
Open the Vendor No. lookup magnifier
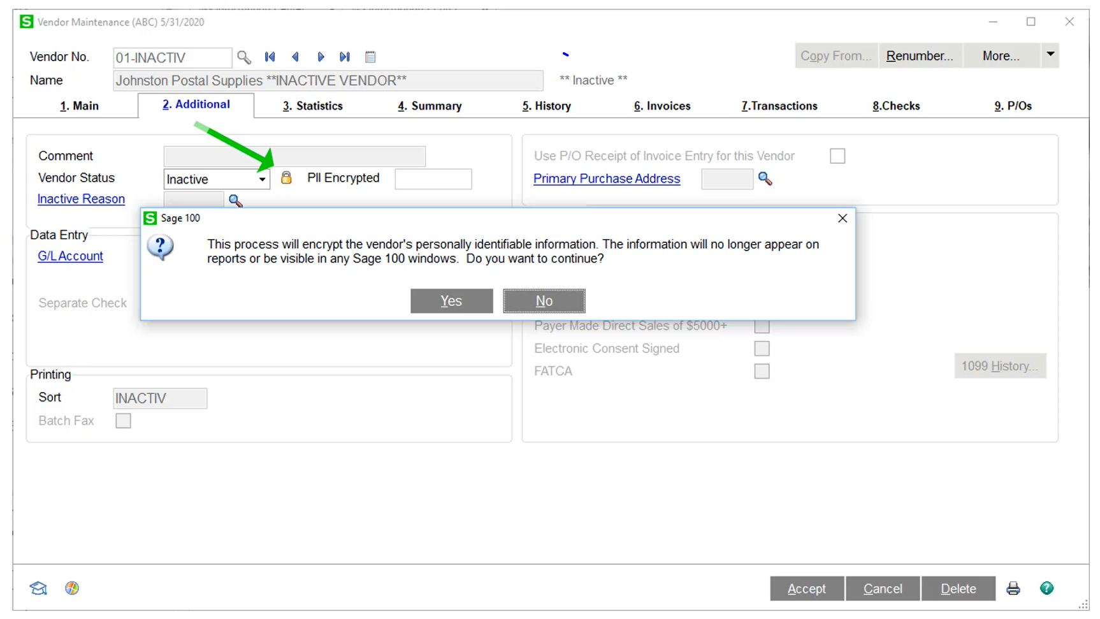[x=244, y=57]
